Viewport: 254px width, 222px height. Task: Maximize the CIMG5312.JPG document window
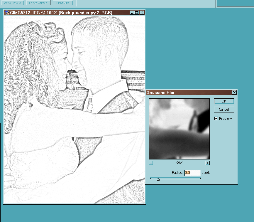coord(136,13)
